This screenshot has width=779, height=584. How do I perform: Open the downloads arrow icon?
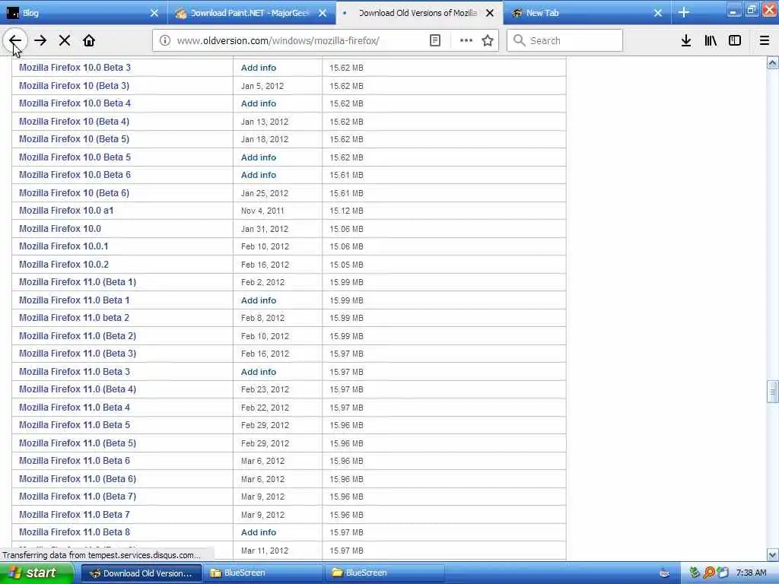(x=686, y=41)
